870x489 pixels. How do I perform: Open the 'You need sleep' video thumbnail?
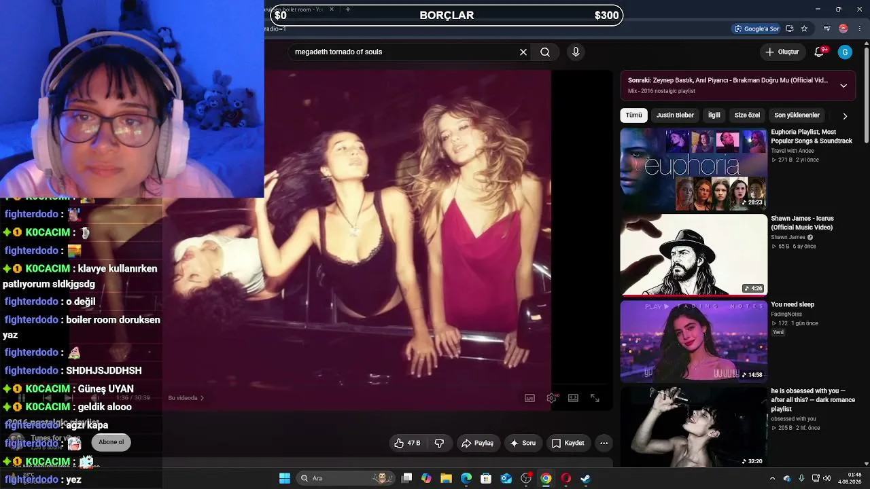tap(693, 341)
